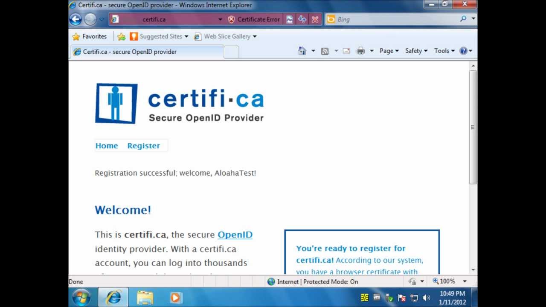Select the Certifi.ca browser tab
Image resolution: width=546 pixels, height=307 pixels.
point(147,52)
